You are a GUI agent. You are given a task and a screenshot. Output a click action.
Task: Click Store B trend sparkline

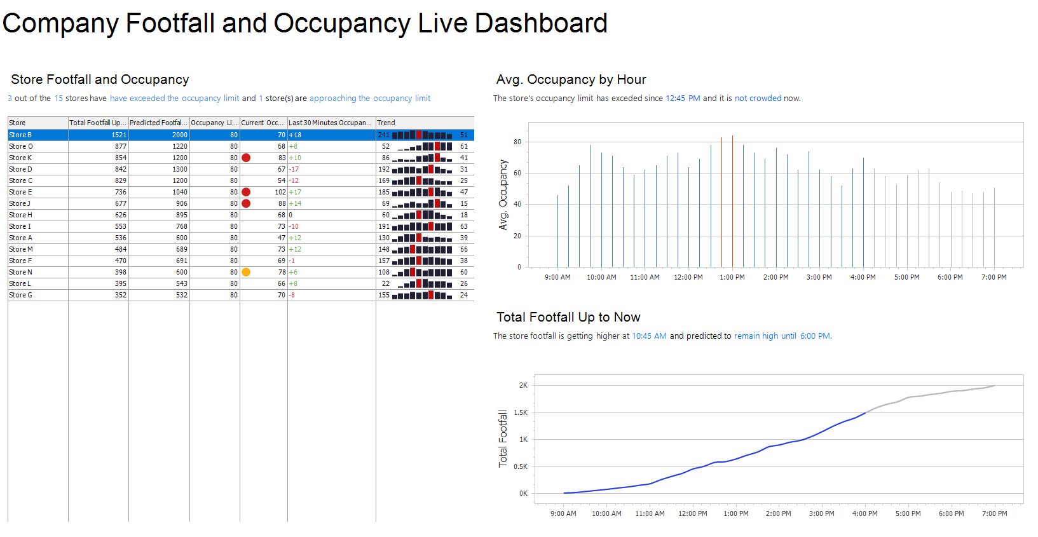click(422, 135)
